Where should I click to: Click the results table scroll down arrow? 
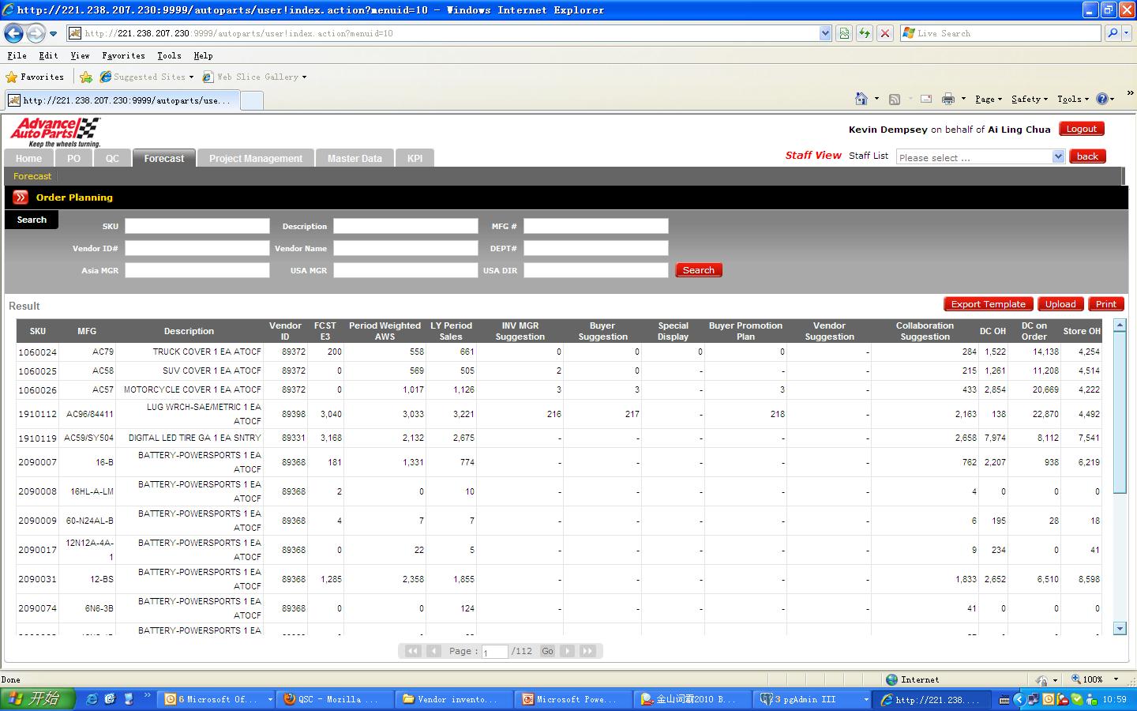(x=1120, y=629)
